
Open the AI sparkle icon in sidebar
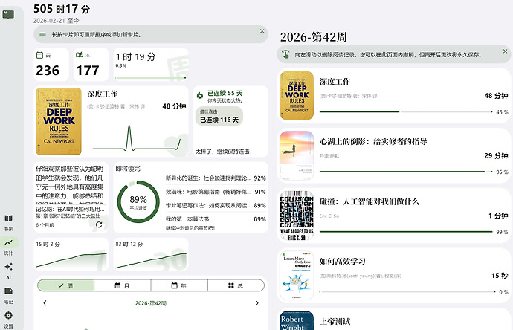pos(8,267)
